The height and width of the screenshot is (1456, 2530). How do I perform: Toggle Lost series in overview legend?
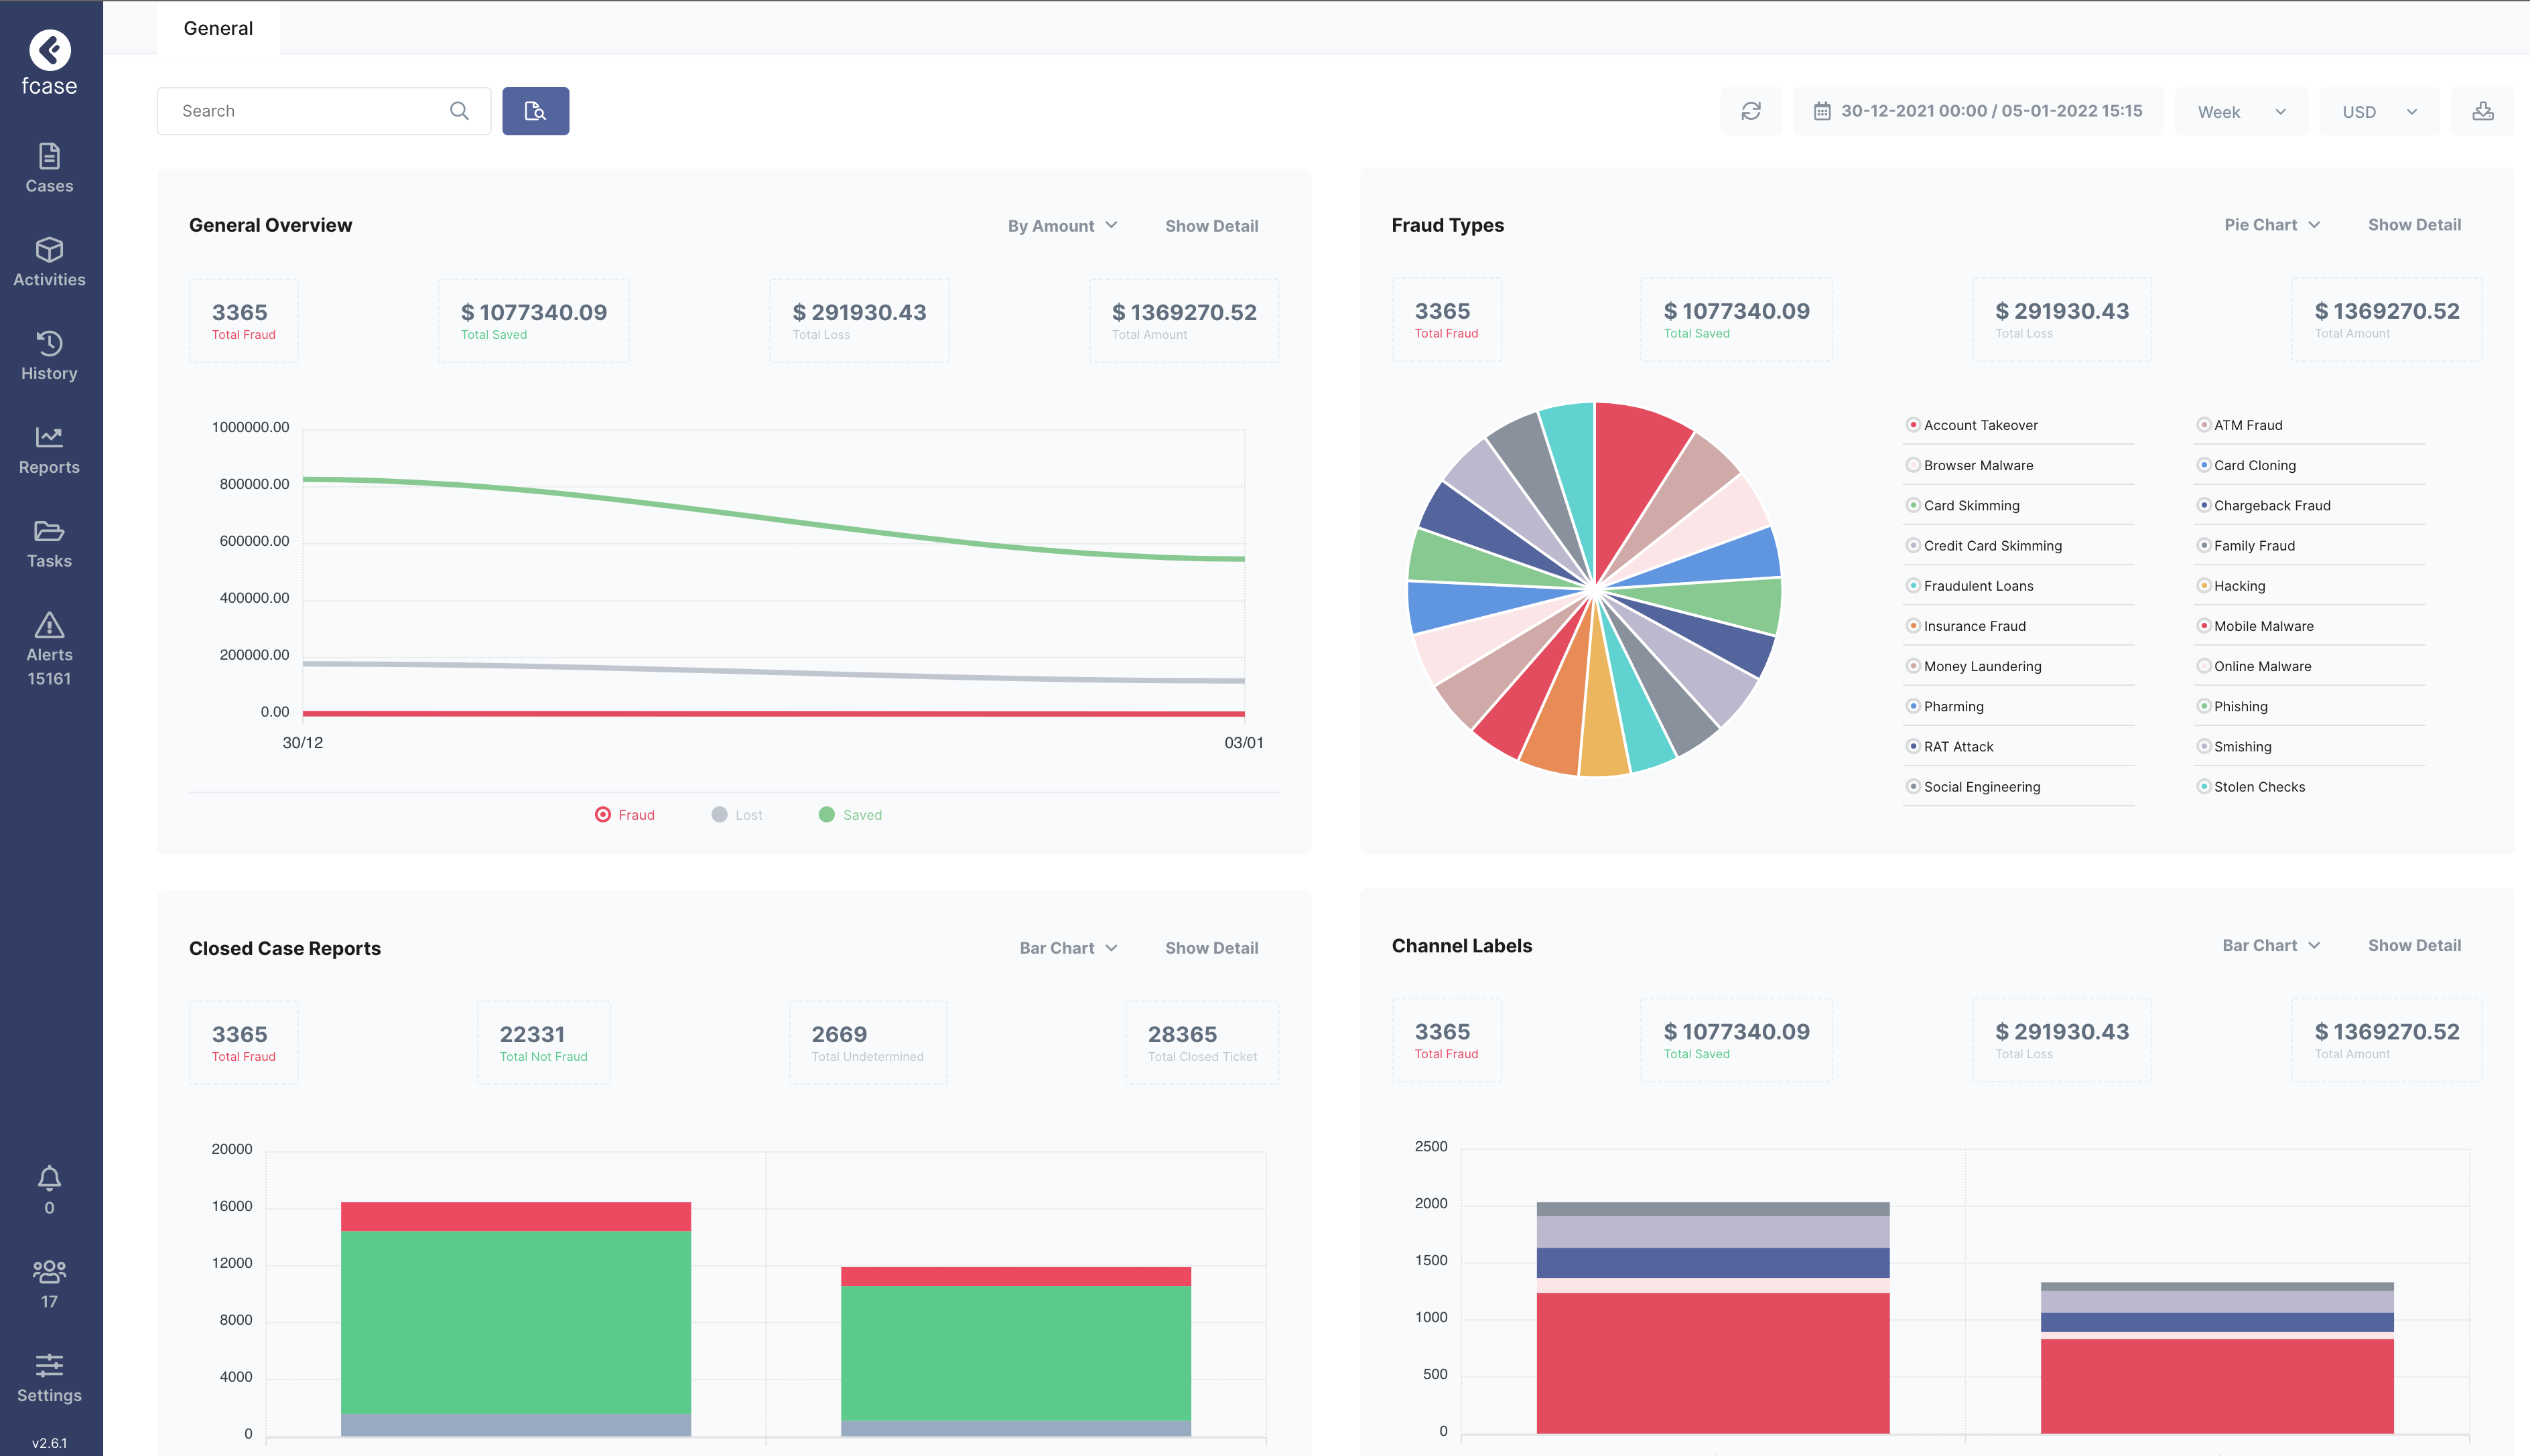[737, 815]
